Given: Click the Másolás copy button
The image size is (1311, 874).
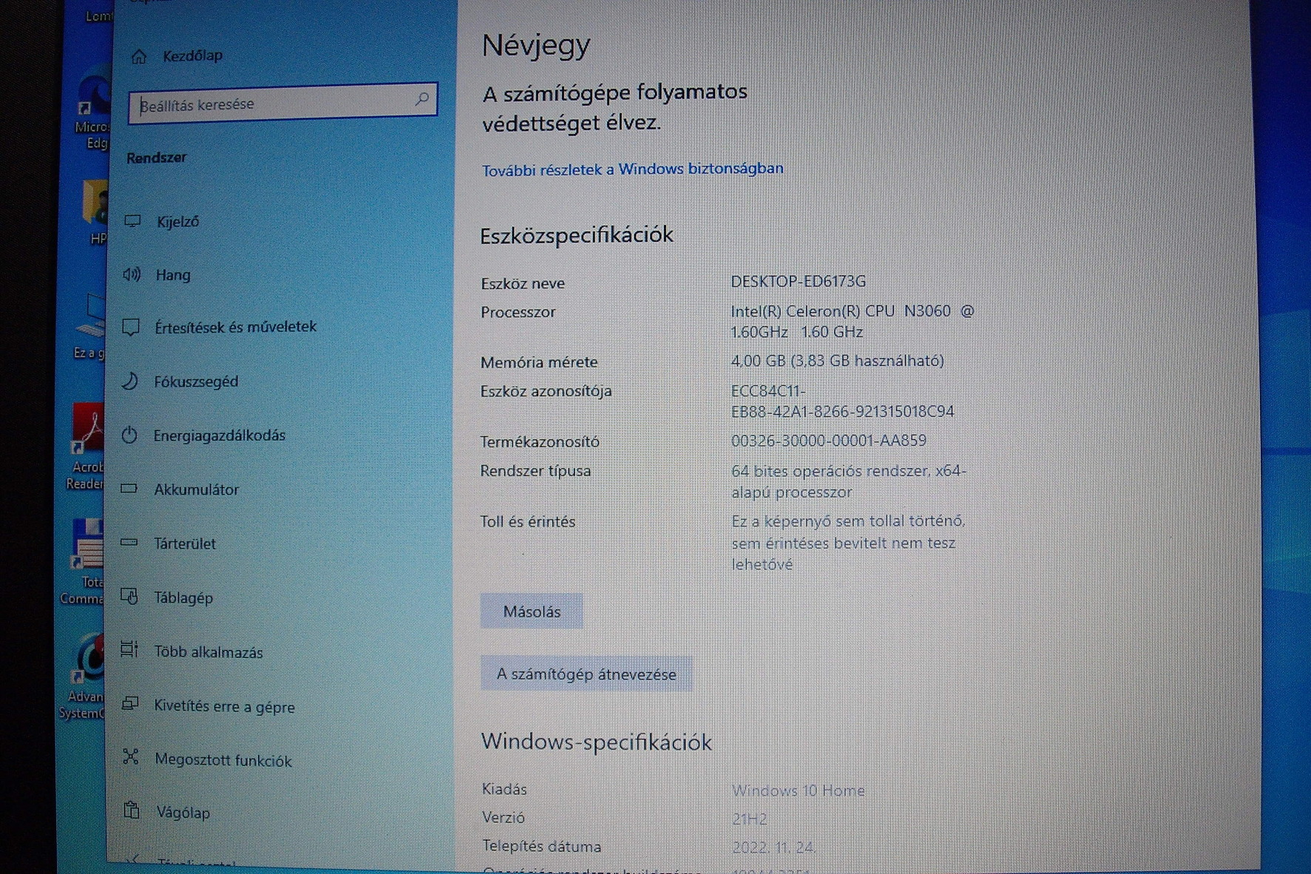Looking at the screenshot, I should click(532, 611).
